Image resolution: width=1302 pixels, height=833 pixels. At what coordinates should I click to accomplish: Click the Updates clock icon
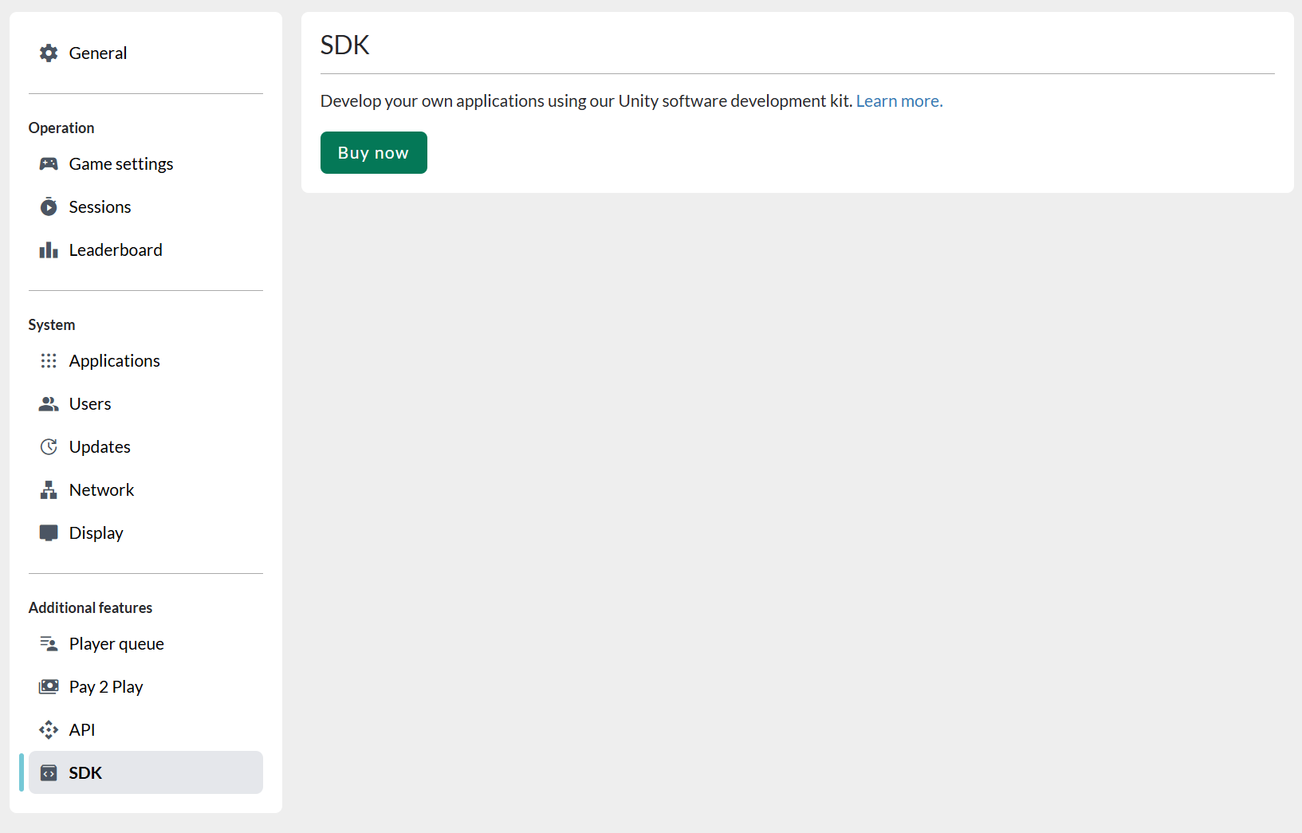[49, 446]
